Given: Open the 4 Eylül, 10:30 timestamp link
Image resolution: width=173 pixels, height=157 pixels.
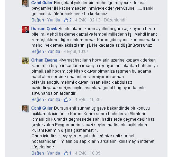Looking at the screenshot, I should [88, 100].
